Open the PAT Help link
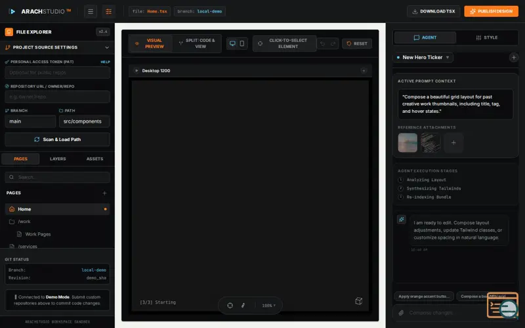Viewport: 525px width, 328px height. coord(105,62)
